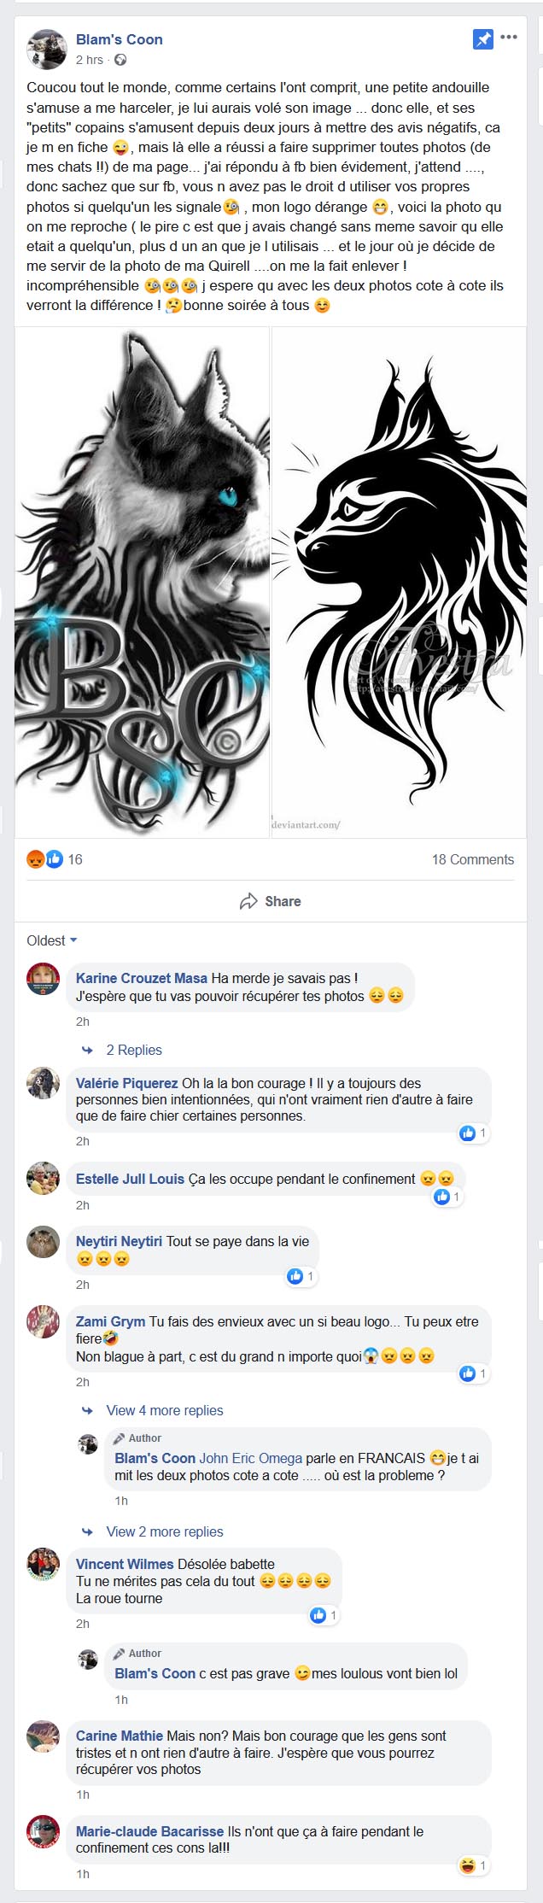The height and width of the screenshot is (1903, 543).
Task: Click Karine Crouzet Masa's avatar
Action: [x=44, y=979]
